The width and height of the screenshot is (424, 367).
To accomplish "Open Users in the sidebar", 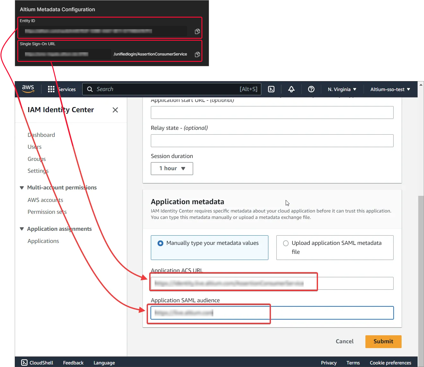I will tap(35, 147).
